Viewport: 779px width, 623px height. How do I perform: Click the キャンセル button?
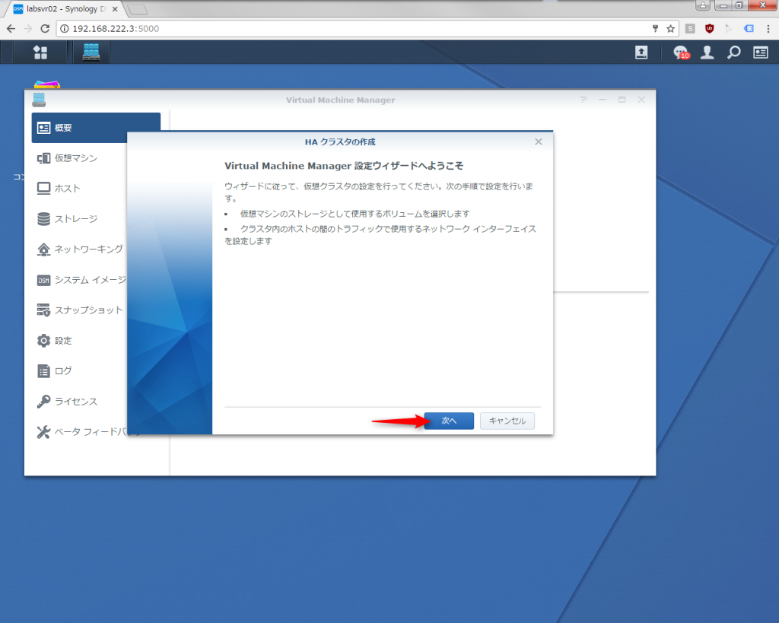point(507,421)
